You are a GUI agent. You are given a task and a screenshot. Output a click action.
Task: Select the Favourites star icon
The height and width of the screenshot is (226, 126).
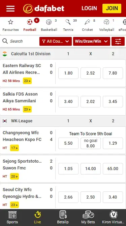pyautogui.click(x=10, y=22)
